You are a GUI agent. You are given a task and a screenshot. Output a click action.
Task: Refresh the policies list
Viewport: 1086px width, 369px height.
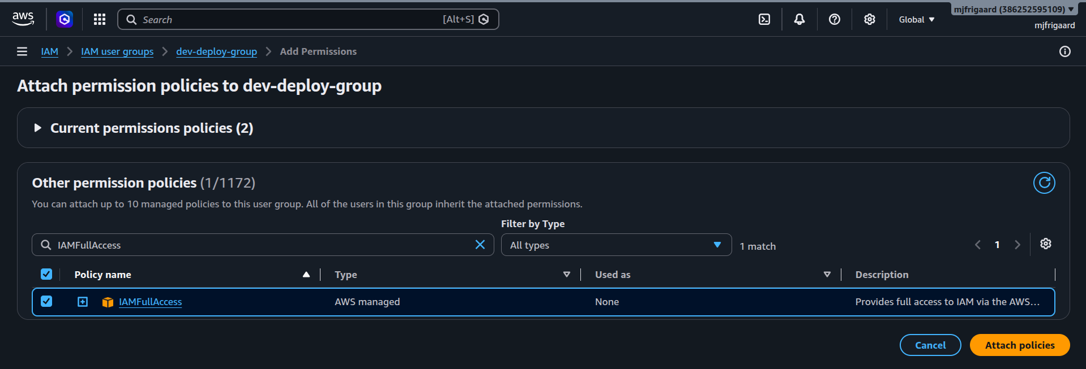click(1044, 183)
